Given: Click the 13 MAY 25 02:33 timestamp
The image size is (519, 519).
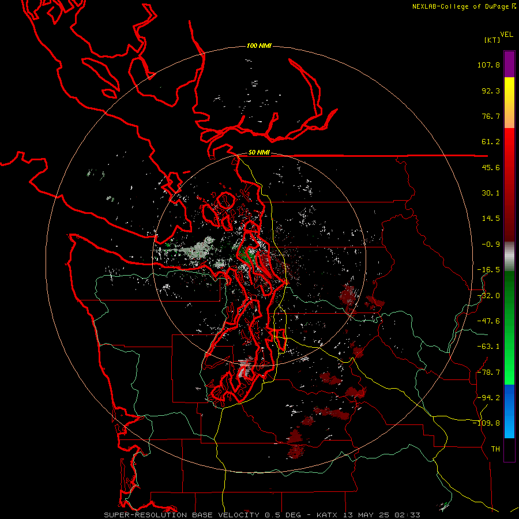Looking at the screenshot, I should click(x=382, y=515).
